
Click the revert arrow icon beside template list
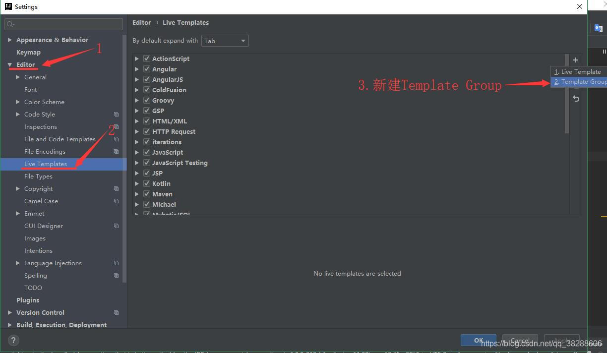pos(576,99)
